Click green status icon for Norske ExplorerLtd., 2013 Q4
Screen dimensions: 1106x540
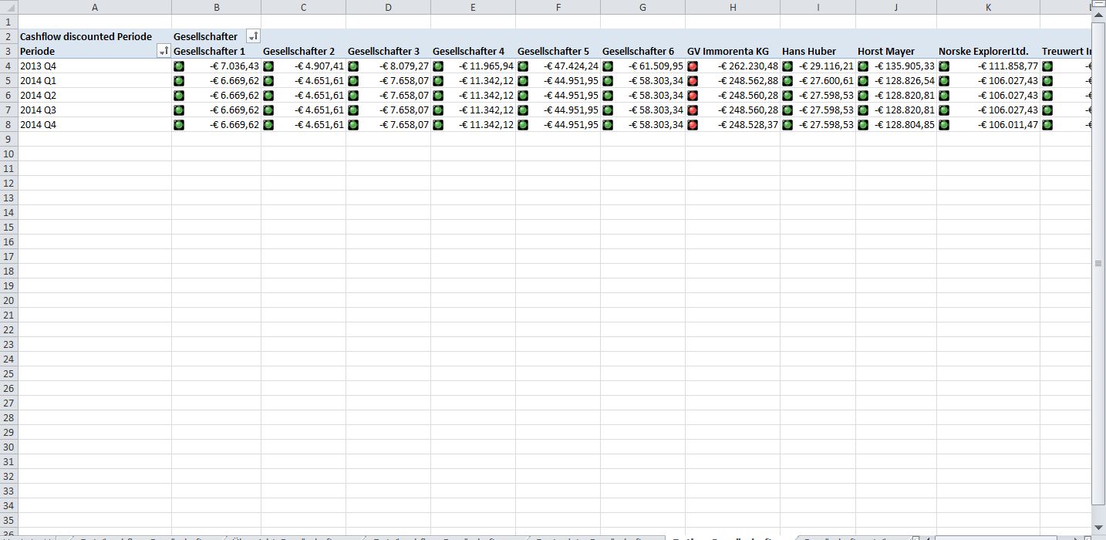coord(944,66)
